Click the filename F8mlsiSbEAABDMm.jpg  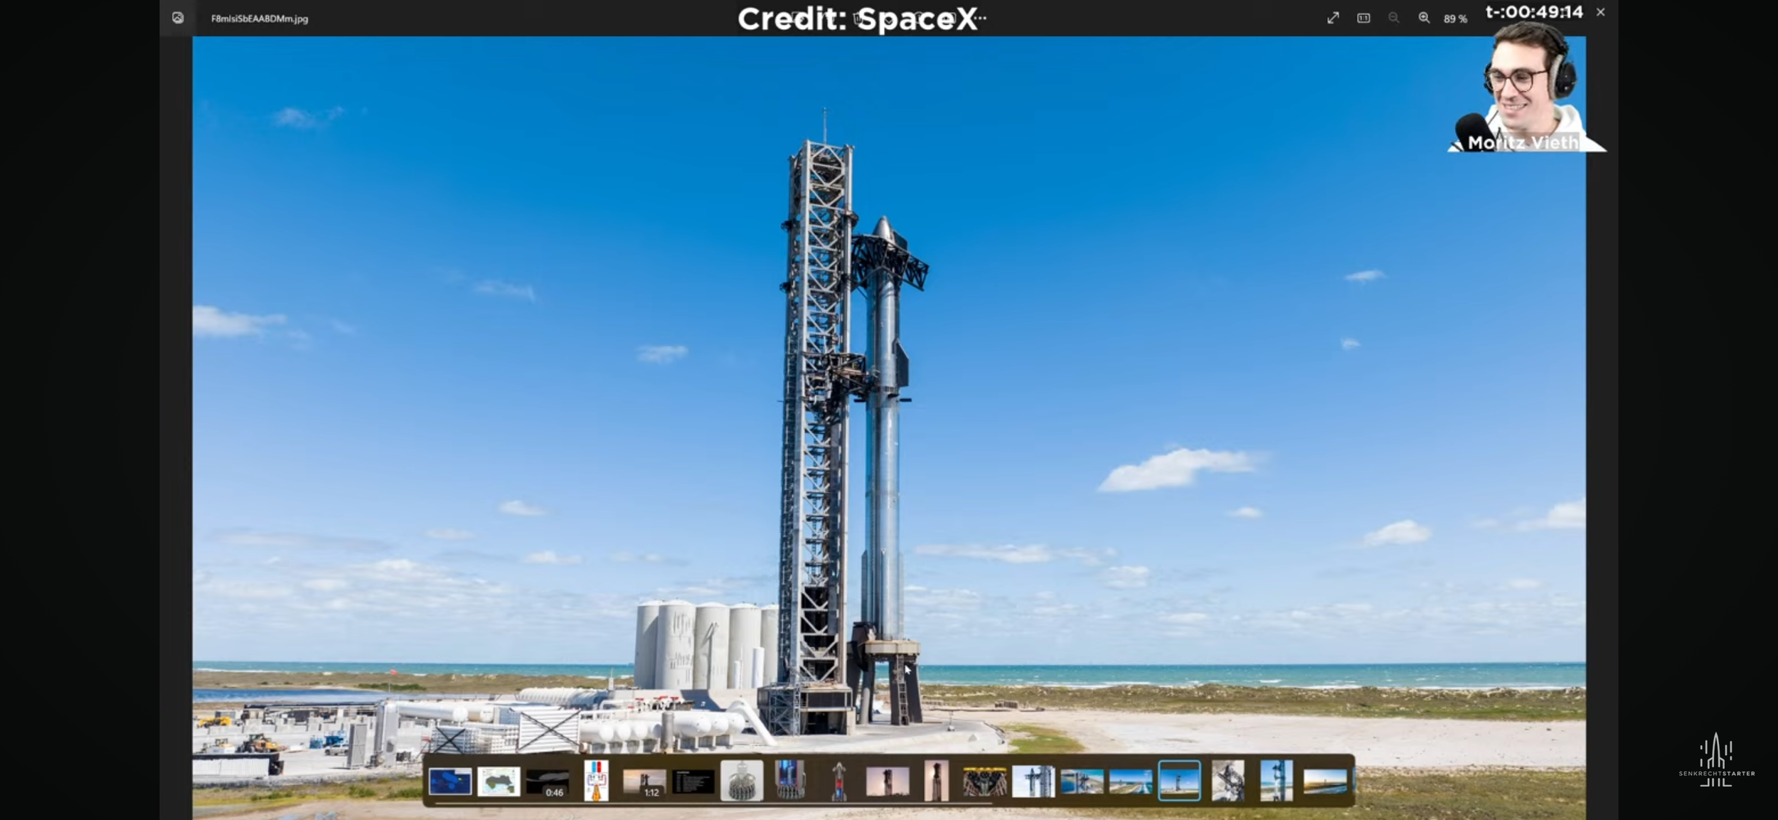click(x=260, y=18)
